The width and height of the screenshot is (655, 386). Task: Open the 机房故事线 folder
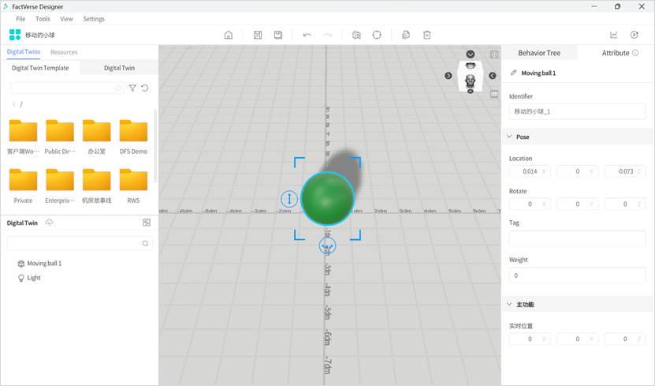(96, 186)
